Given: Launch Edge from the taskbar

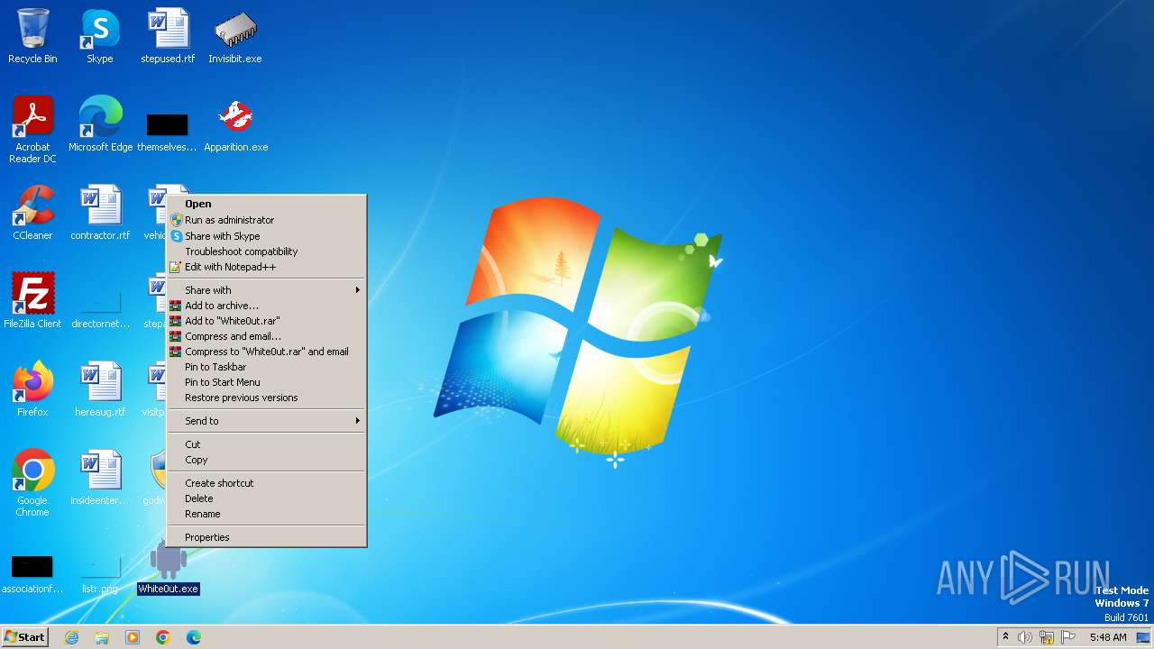Looking at the screenshot, I should (194, 637).
